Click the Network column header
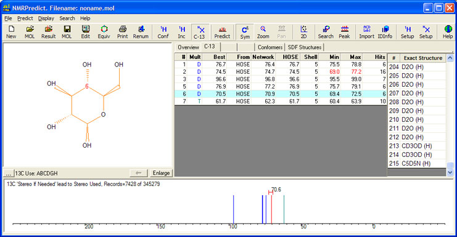This screenshot has width=457, height=237. [x=263, y=57]
